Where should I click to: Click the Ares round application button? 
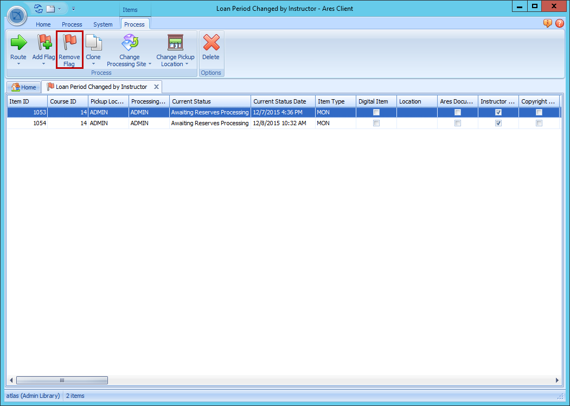tap(17, 16)
